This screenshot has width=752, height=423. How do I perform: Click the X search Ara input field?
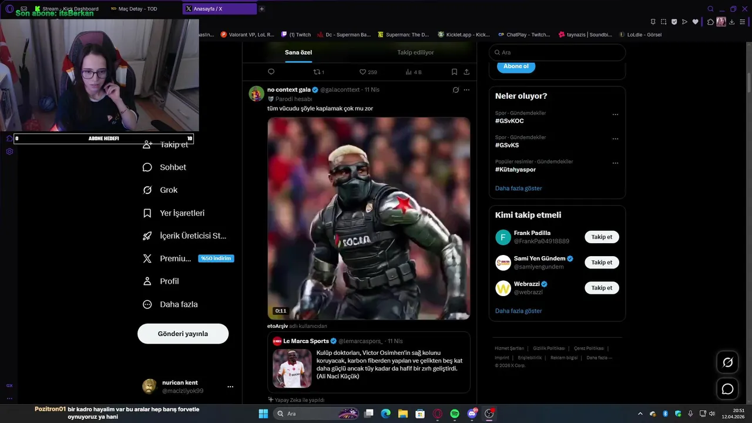[x=557, y=52]
